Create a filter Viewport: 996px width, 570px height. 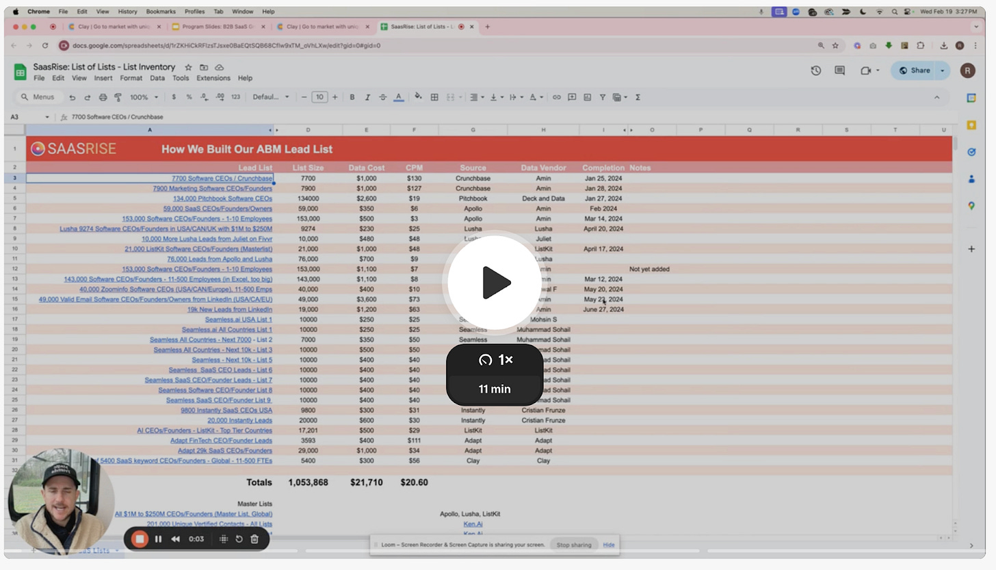pos(602,97)
